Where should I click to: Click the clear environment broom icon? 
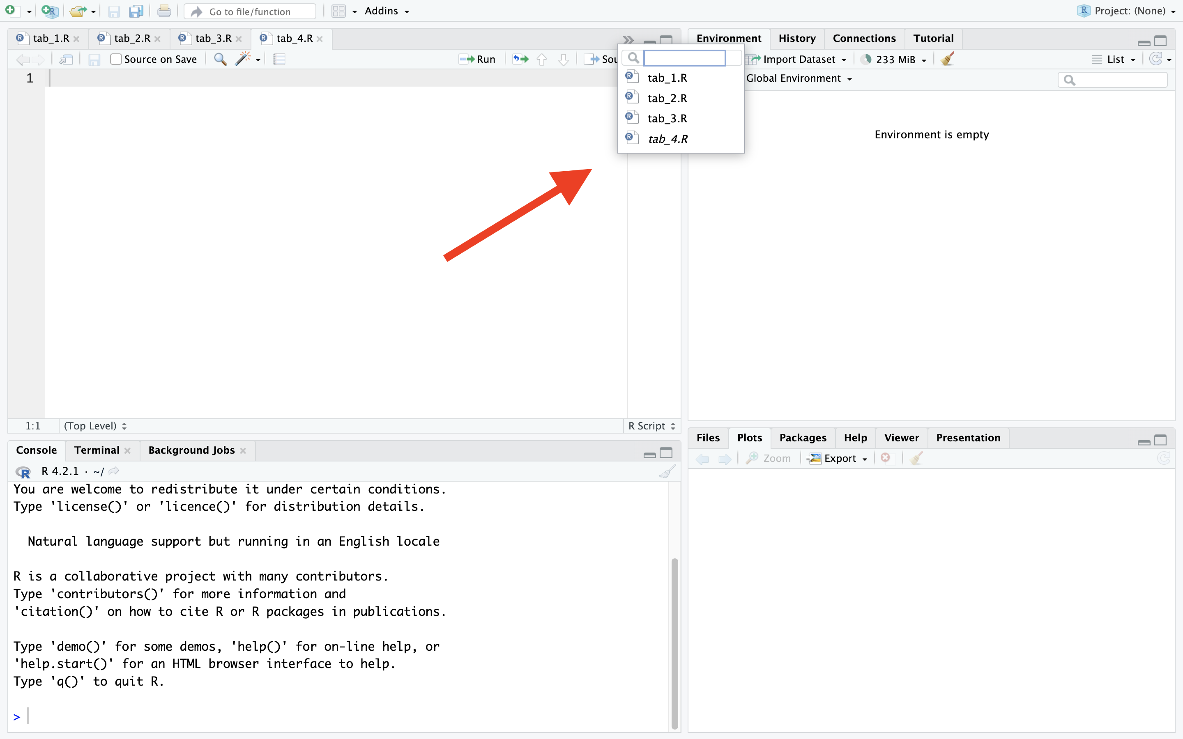coord(947,59)
